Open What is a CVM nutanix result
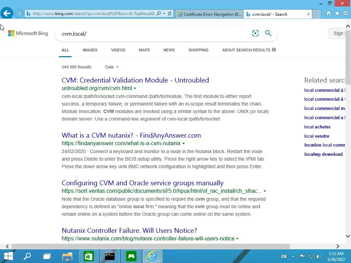The width and height of the screenshot is (351, 263). [131, 135]
